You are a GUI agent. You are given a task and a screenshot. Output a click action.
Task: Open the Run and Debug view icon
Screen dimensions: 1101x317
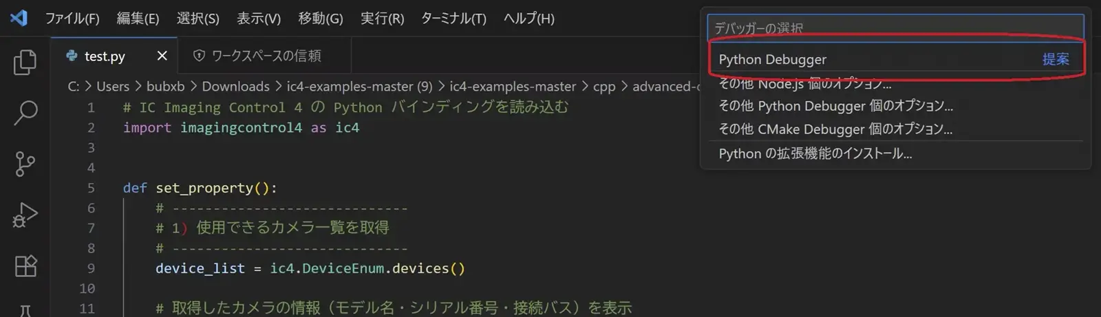tap(25, 215)
